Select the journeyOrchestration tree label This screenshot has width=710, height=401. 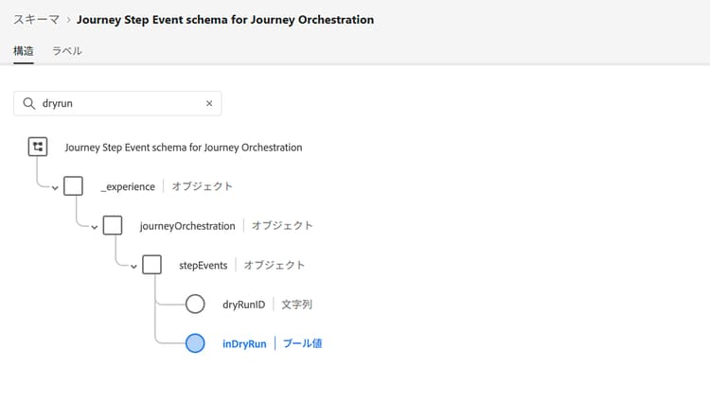click(186, 225)
